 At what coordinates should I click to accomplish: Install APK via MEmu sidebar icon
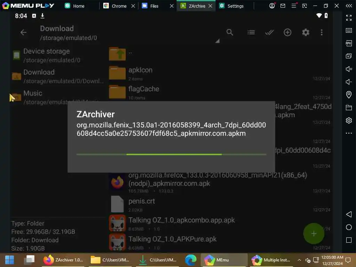click(x=349, y=43)
